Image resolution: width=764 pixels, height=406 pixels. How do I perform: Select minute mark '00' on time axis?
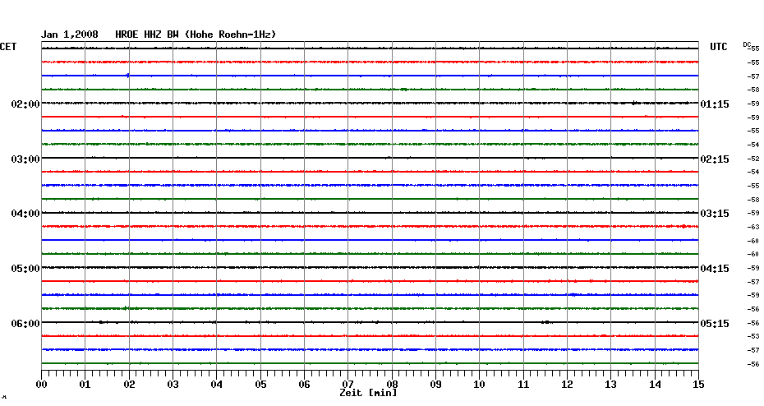[x=41, y=385]
